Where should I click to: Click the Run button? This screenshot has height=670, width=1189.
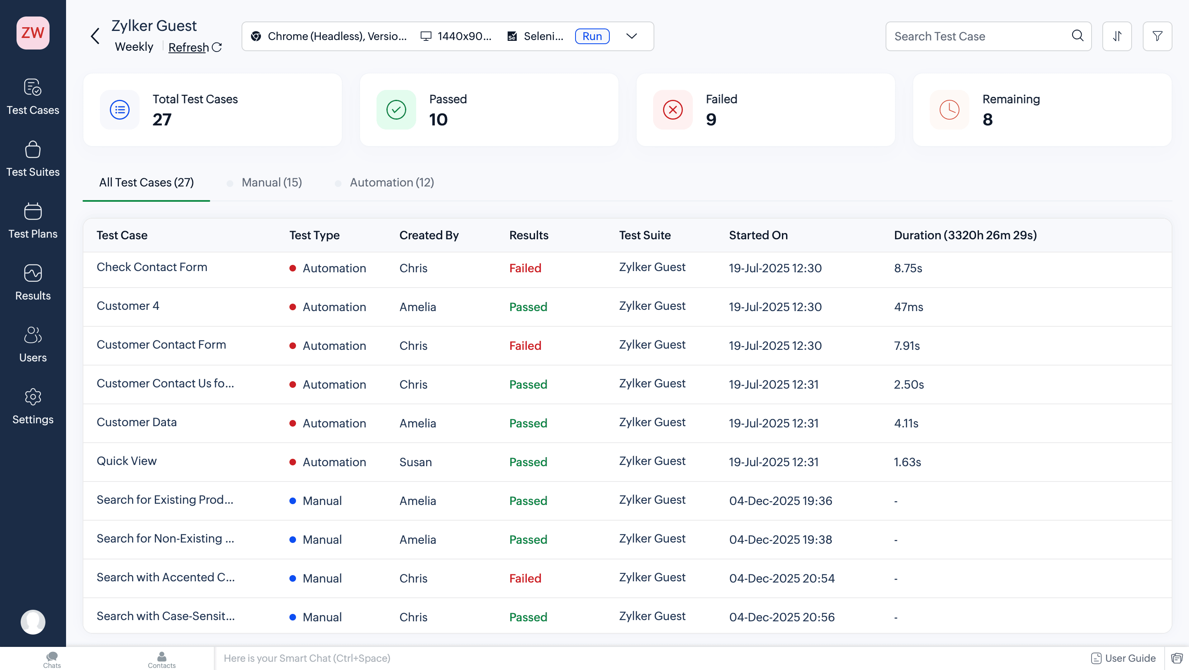pyautogui.click(x=592, y=36)
